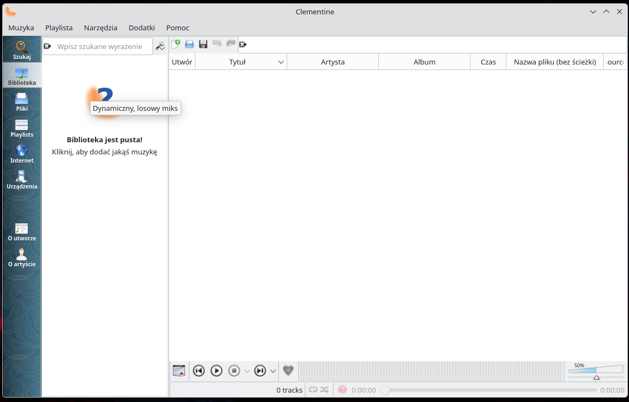The width and height of the screenshot is (629, 402).
Task: Clear the library search field text
Action: [x=47, y=46]
